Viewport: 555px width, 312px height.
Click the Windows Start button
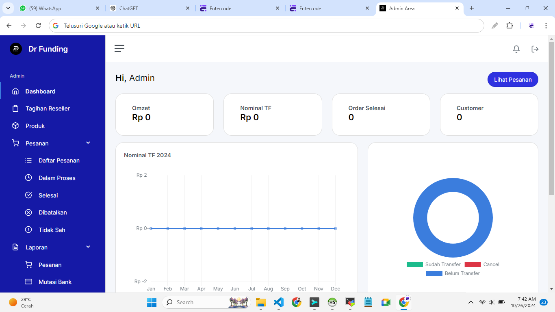click(x=152, y=302)
